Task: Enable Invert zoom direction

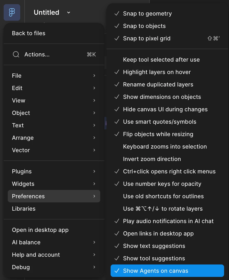Action: 167,159
